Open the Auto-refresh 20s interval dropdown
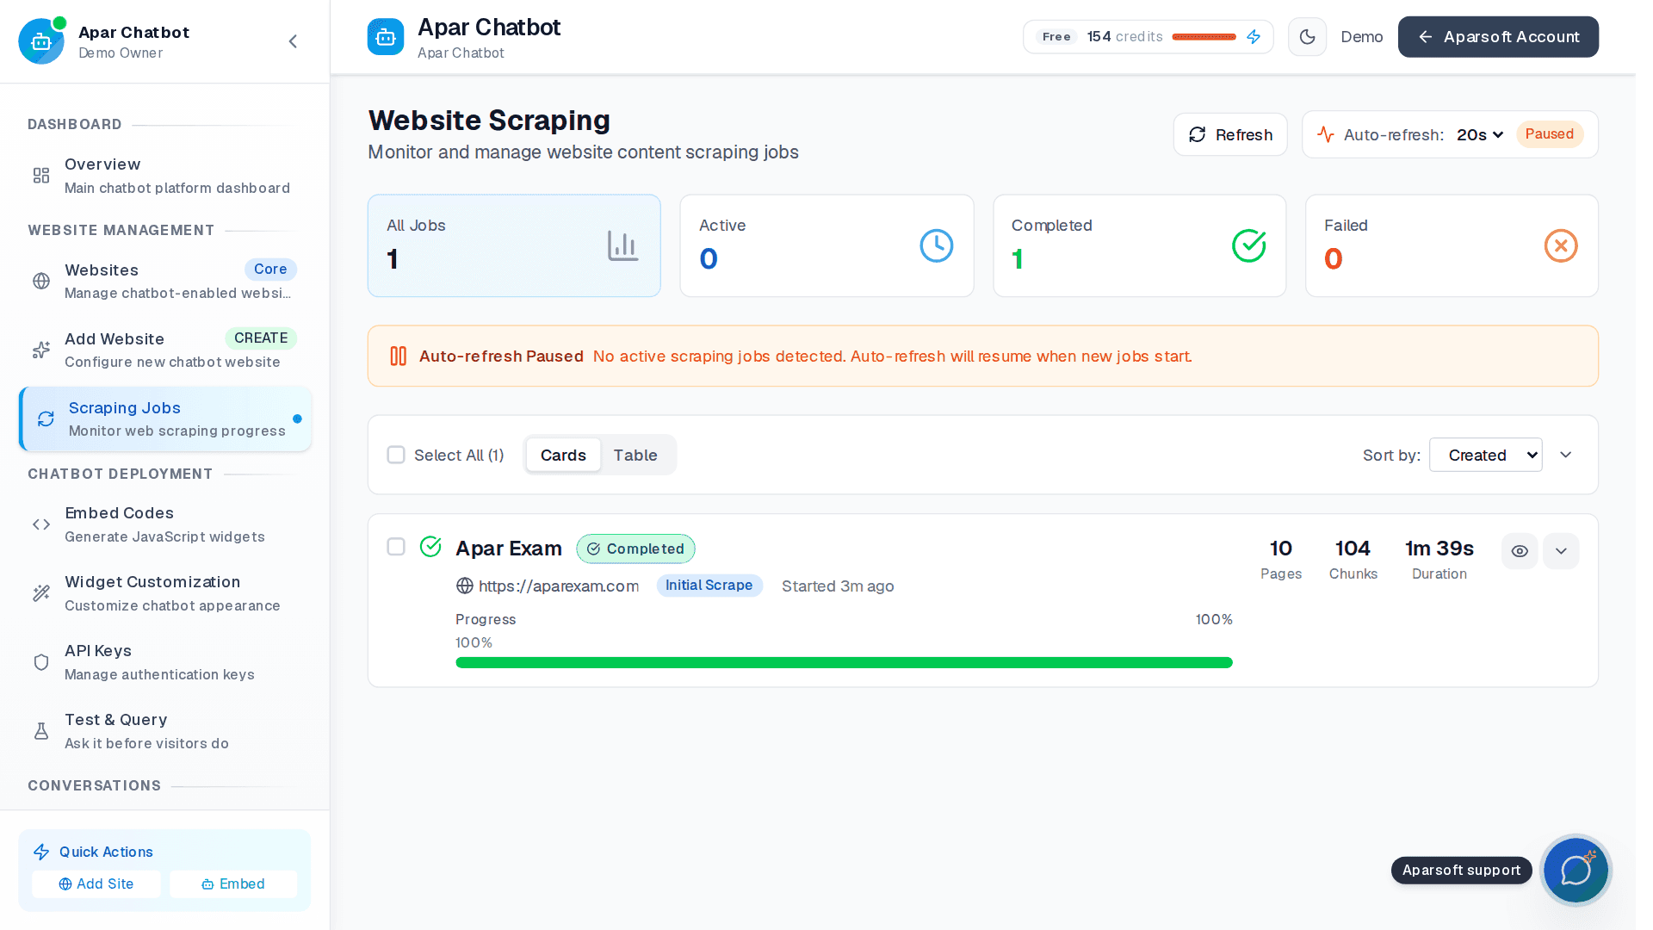The height and width of the screenshot is (930, 1653). click(x=1479, y=135)
